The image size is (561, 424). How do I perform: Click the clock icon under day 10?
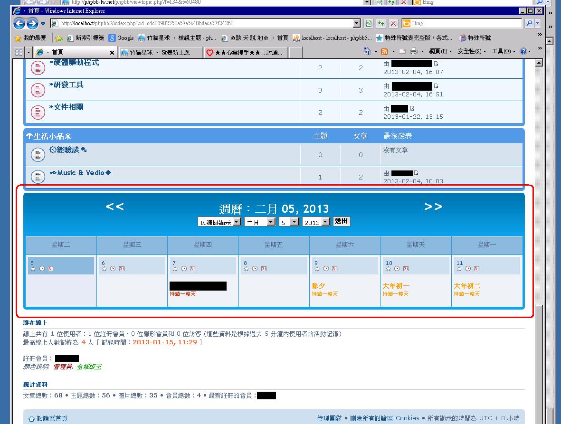[397, 269]
